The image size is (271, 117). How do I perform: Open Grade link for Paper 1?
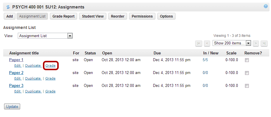tap(50, 66)
